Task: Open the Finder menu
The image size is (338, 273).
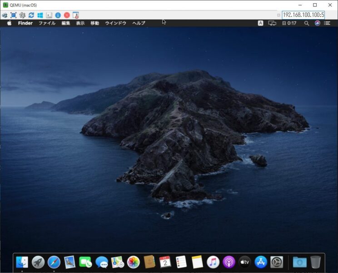Action: (x=25, y=23)
